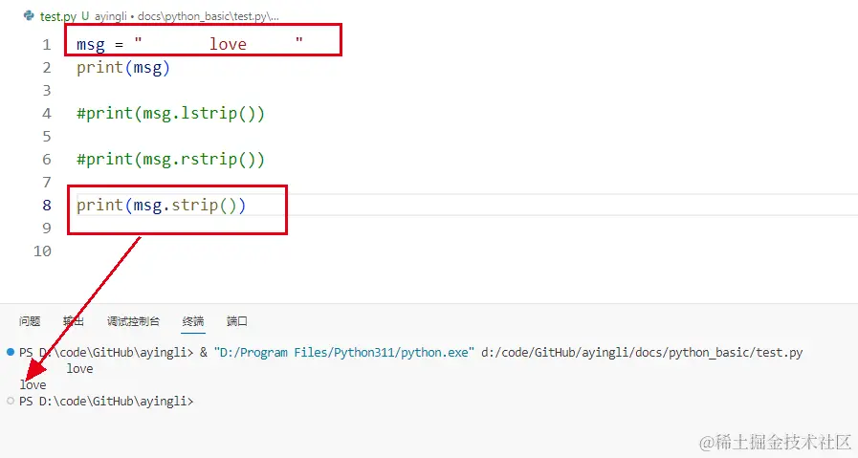Click line number 2 in the gutter
858x458 pixels.
(47, 67)
